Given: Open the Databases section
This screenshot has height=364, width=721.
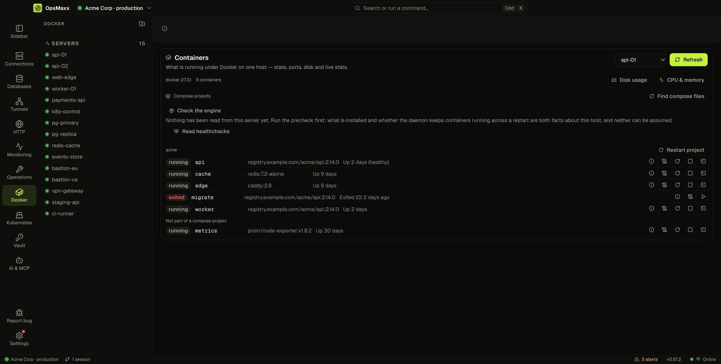Looking at the screenshot, I should [x=19, y=82].
